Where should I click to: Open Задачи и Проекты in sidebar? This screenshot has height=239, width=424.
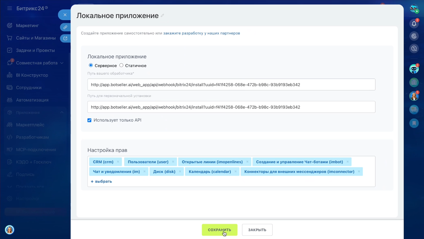tap(35, 50)
